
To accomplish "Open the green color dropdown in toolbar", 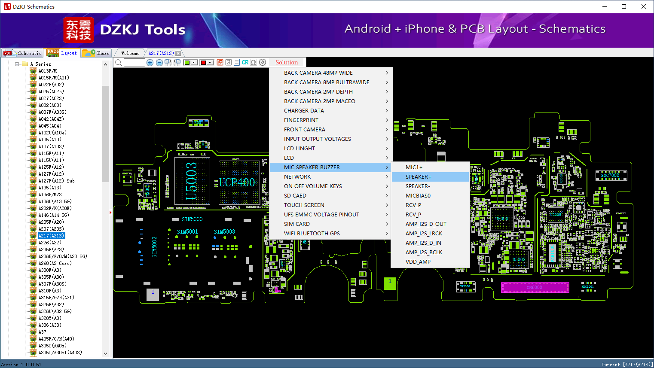I will 194,63.
